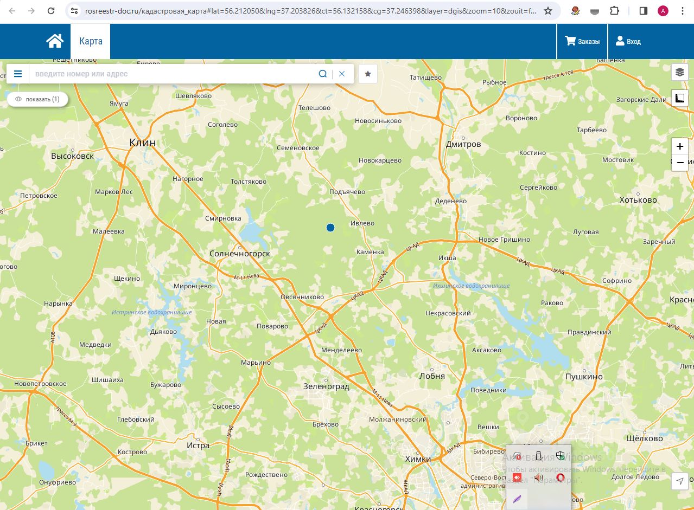Open the red AnyDesk tray icon

517,477
